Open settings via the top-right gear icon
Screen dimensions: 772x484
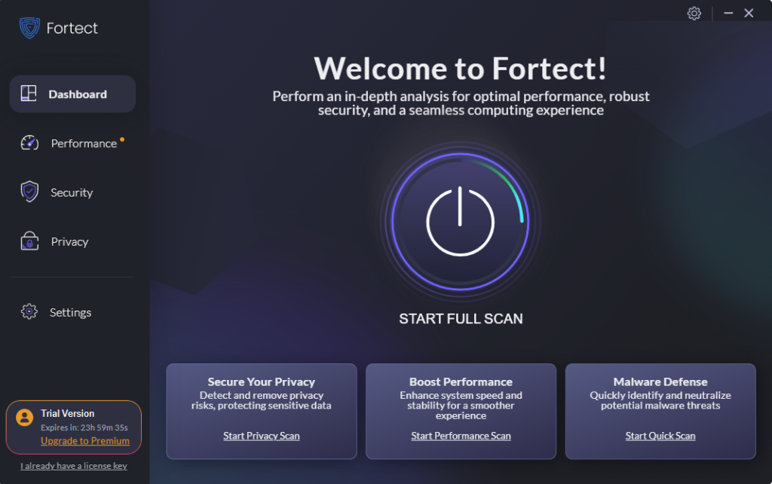tap(694, 13)
